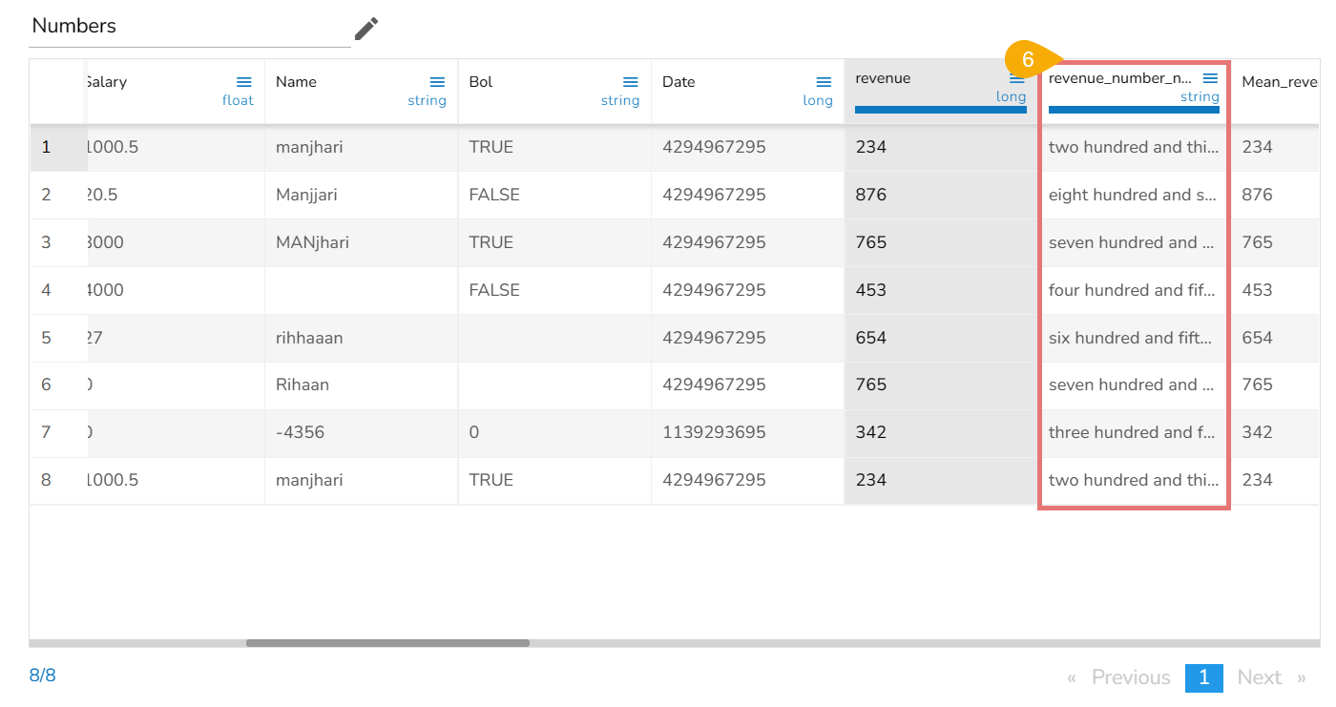Open the Salary column menu icon
The height and width of the screenshot is (707, 1336).
pyautogui.click(x=244, y=82)
